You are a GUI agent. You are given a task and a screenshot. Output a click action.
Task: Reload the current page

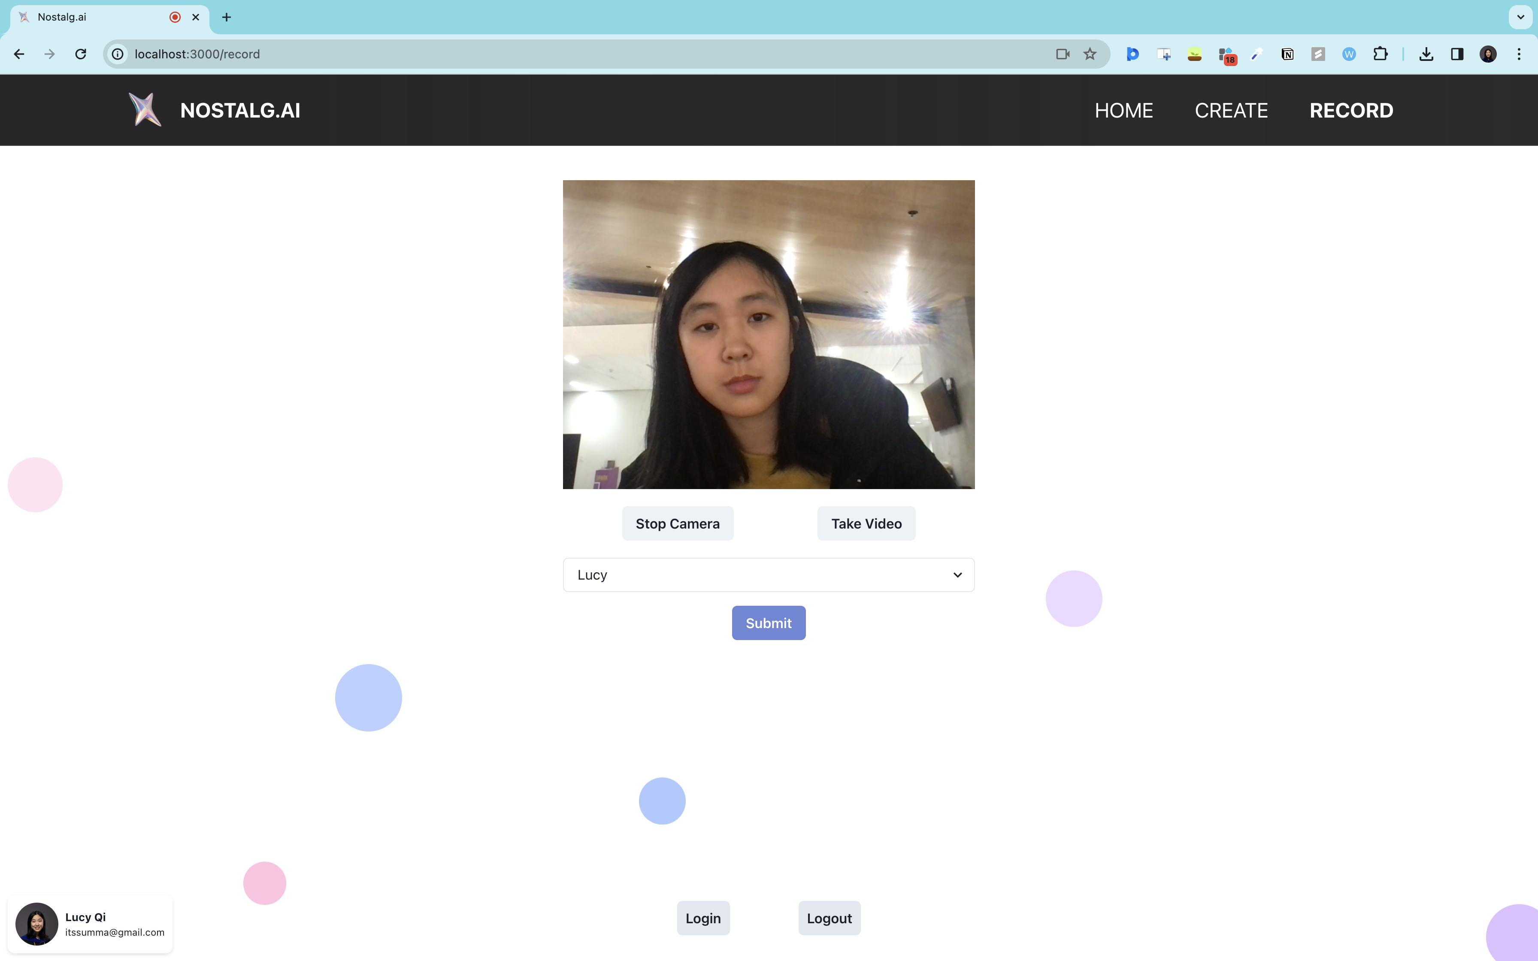81,54
